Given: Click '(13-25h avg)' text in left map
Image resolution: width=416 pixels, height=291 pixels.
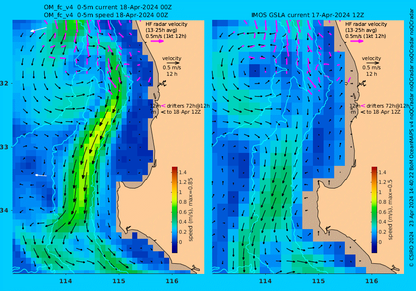Looking at the screenshot, I should click(161, 30).
